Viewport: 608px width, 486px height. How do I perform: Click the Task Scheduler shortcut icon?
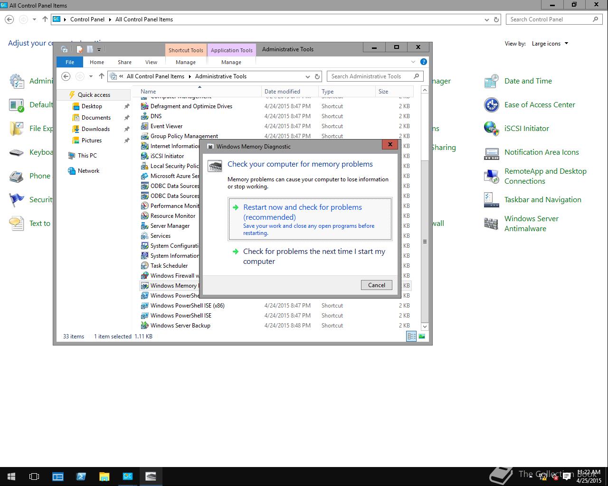(145, 266)
